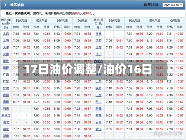The width and height of the screenshot is (186, 140).
Task: Open the 湖南 region link
Action: pyautogui.click(x=6, y=136)
